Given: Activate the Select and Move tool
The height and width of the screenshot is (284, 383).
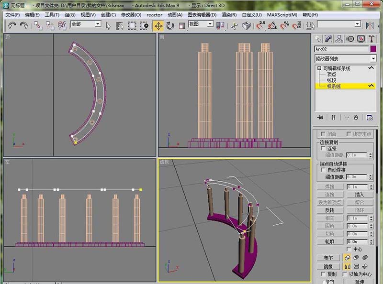Looking at the screenshot, I should click(158, 25).
